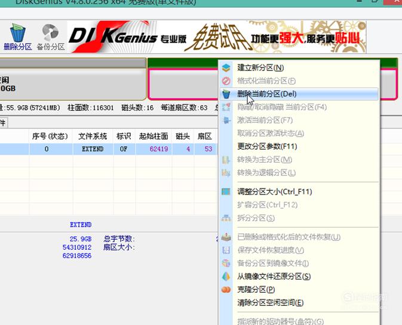This screenshot has width=402, height=325.
Task: Click the 保存文件恢复进度 floppy icon
Action: pos(226,250)
